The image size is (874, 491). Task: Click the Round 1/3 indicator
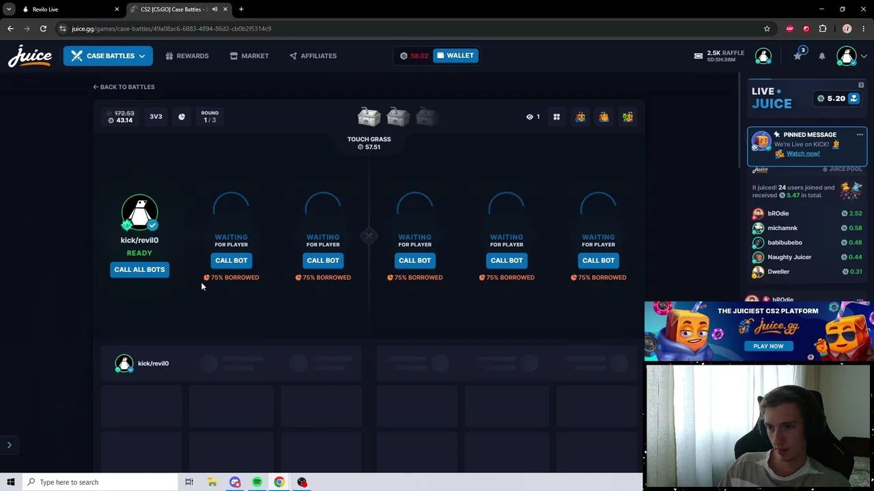[x=210, y=117]
